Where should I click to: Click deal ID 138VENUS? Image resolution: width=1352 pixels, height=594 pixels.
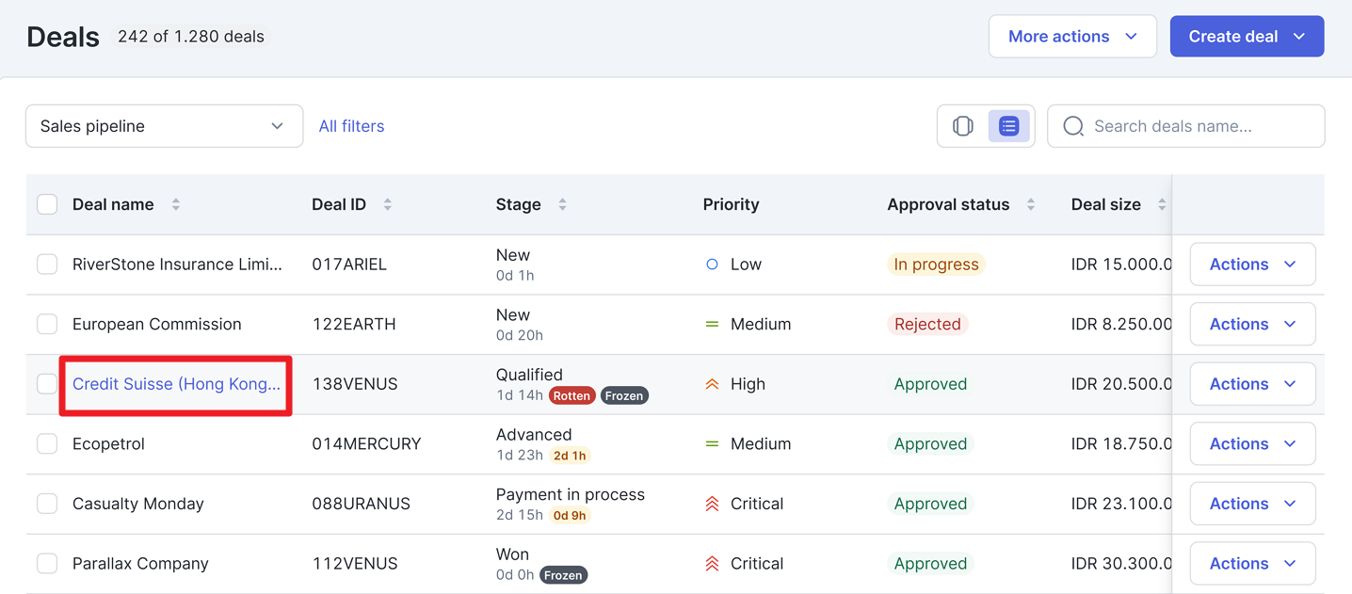point(355,384)
